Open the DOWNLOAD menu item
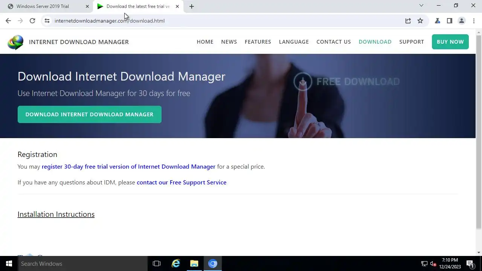This screenshot has height=271, width=482. 375,42
